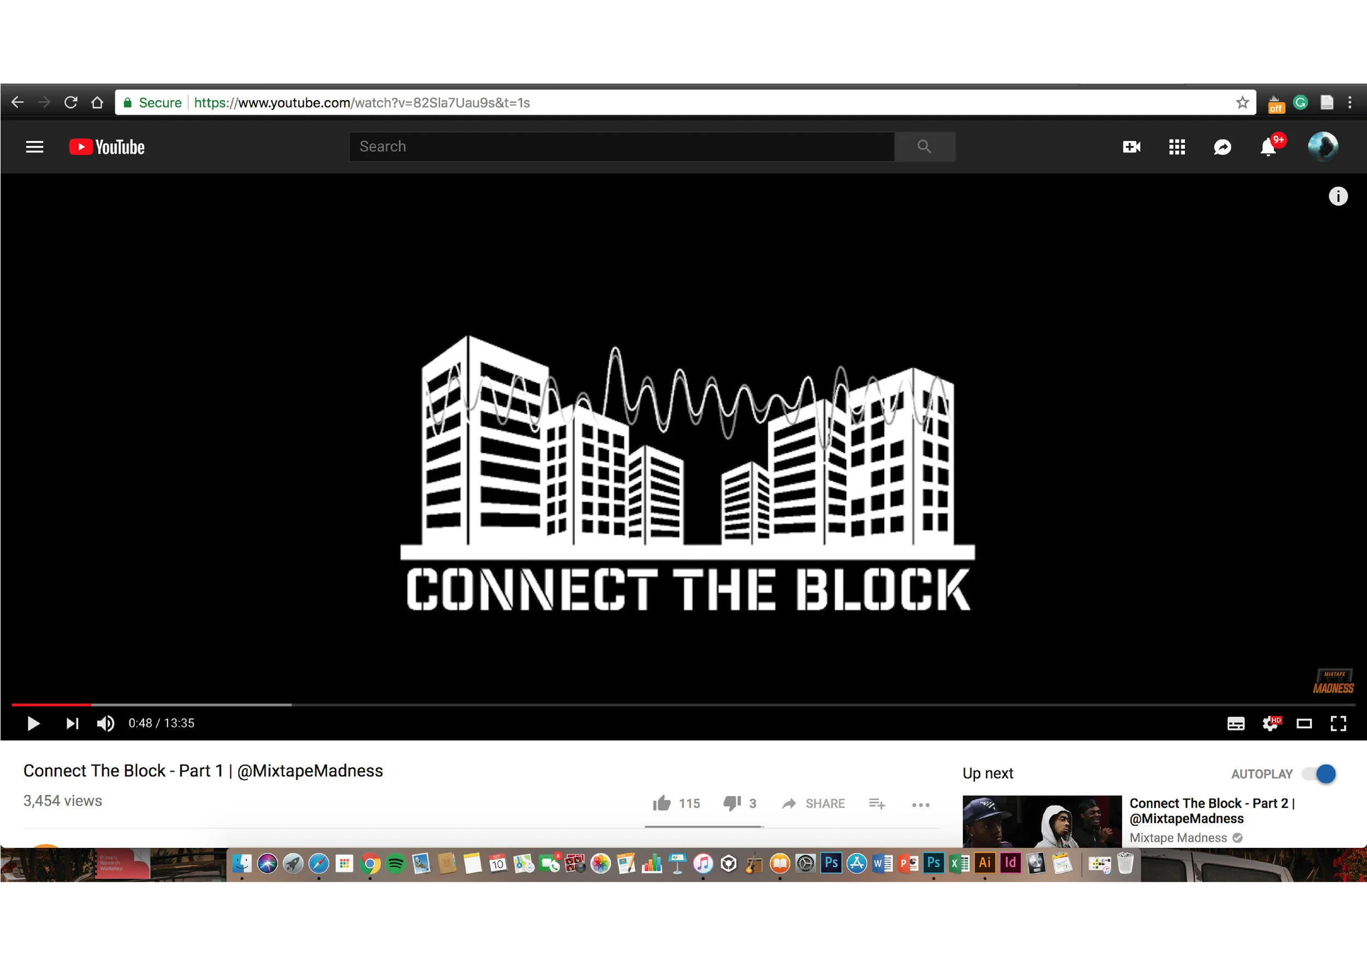Image resolution: width=1367 pixels, height=966 pixels.
Task: Open the player settings gear menu
Action: (x=1269, y=724)
